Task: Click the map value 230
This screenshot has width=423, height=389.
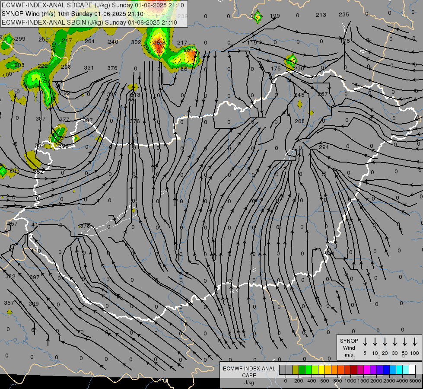Action: [299, 69]
